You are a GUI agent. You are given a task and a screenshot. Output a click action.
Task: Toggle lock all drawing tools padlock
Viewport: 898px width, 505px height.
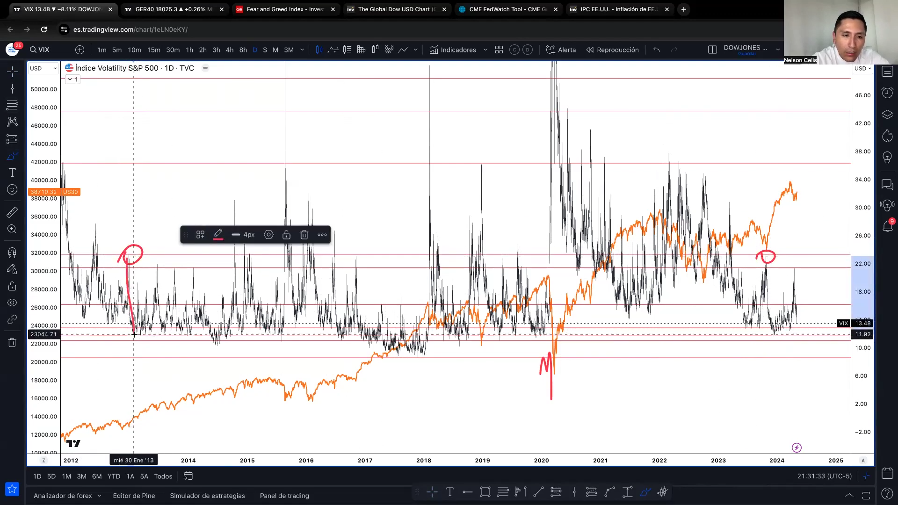tap(12, 286)
